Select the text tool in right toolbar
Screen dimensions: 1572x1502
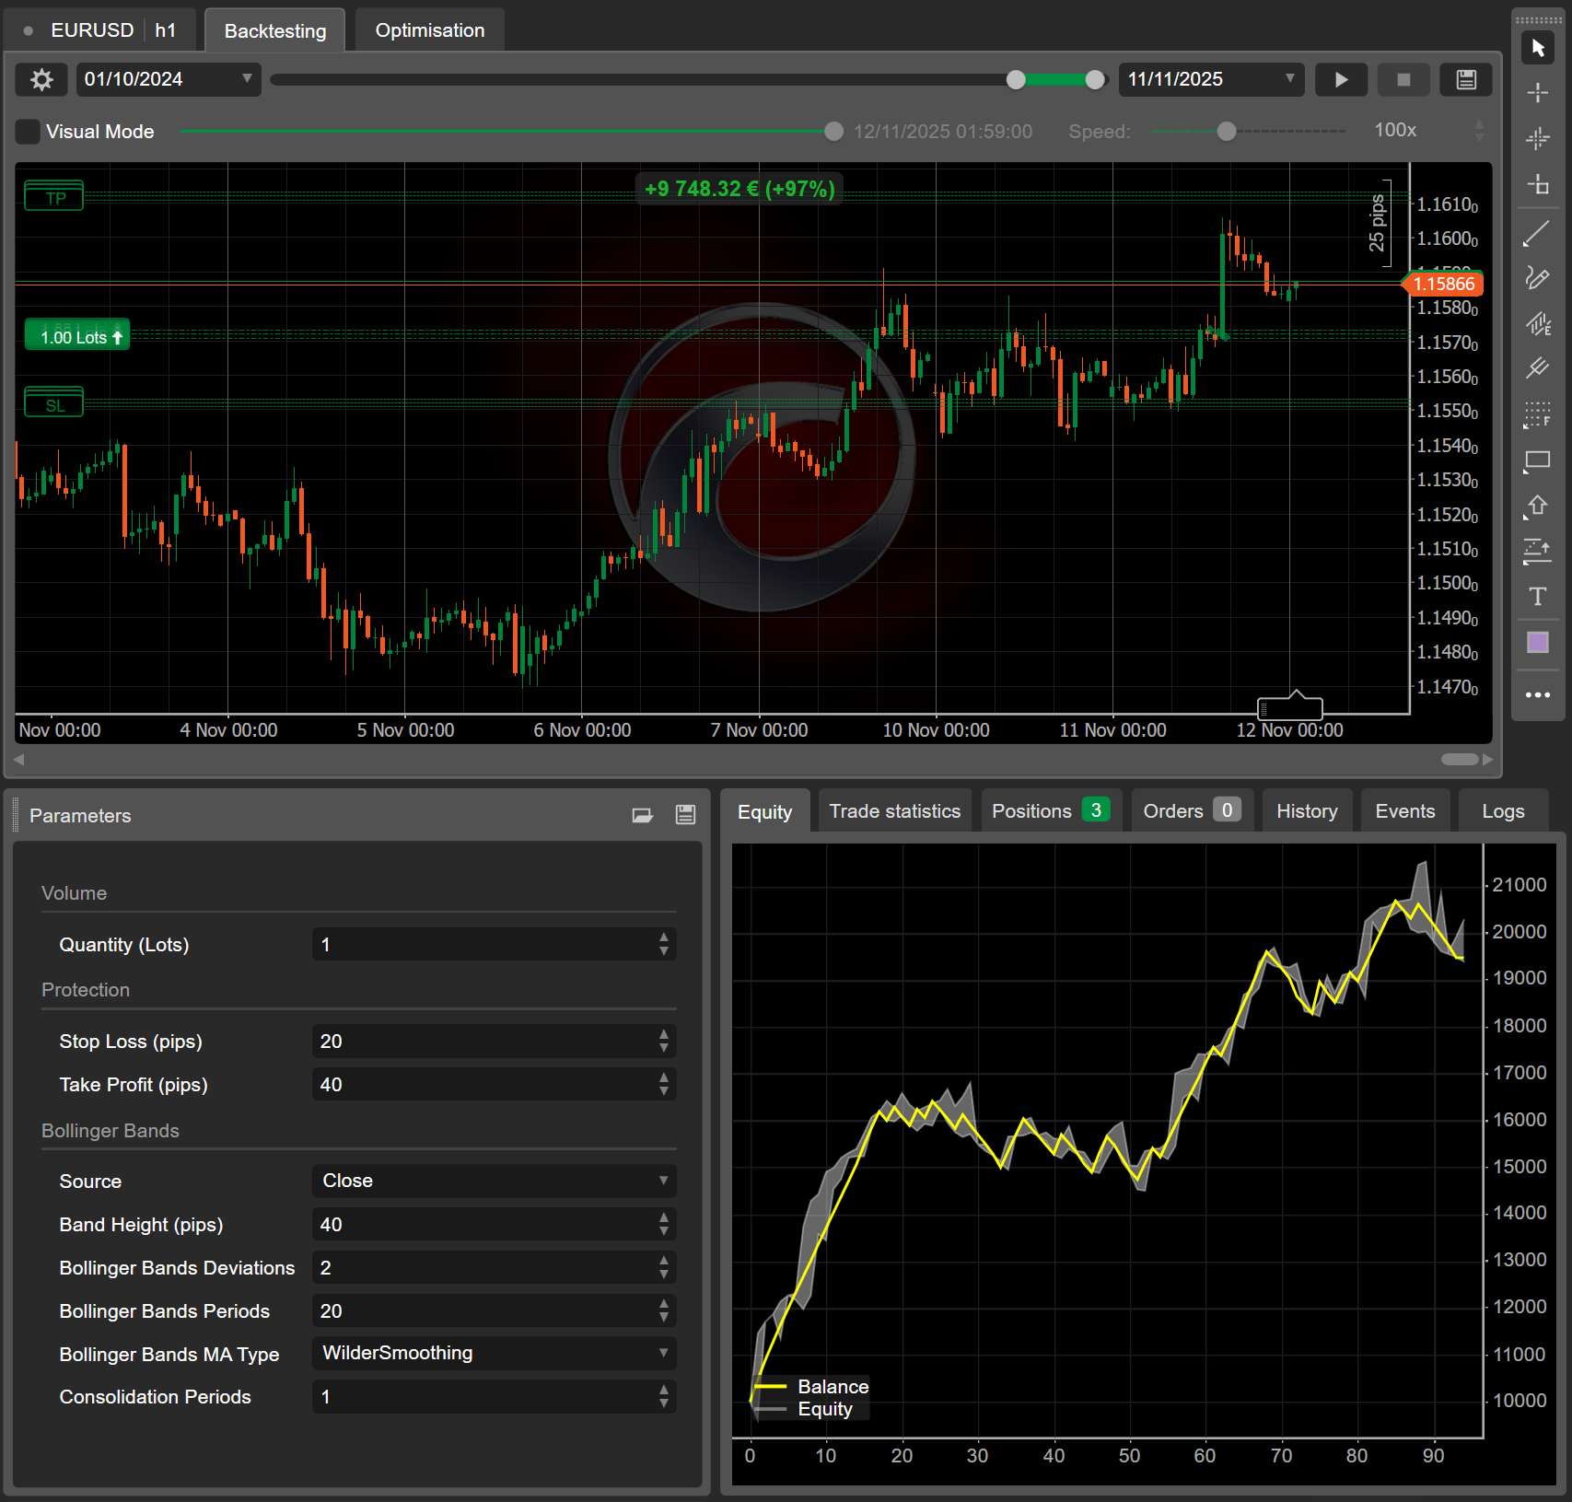click(1537, 597)
